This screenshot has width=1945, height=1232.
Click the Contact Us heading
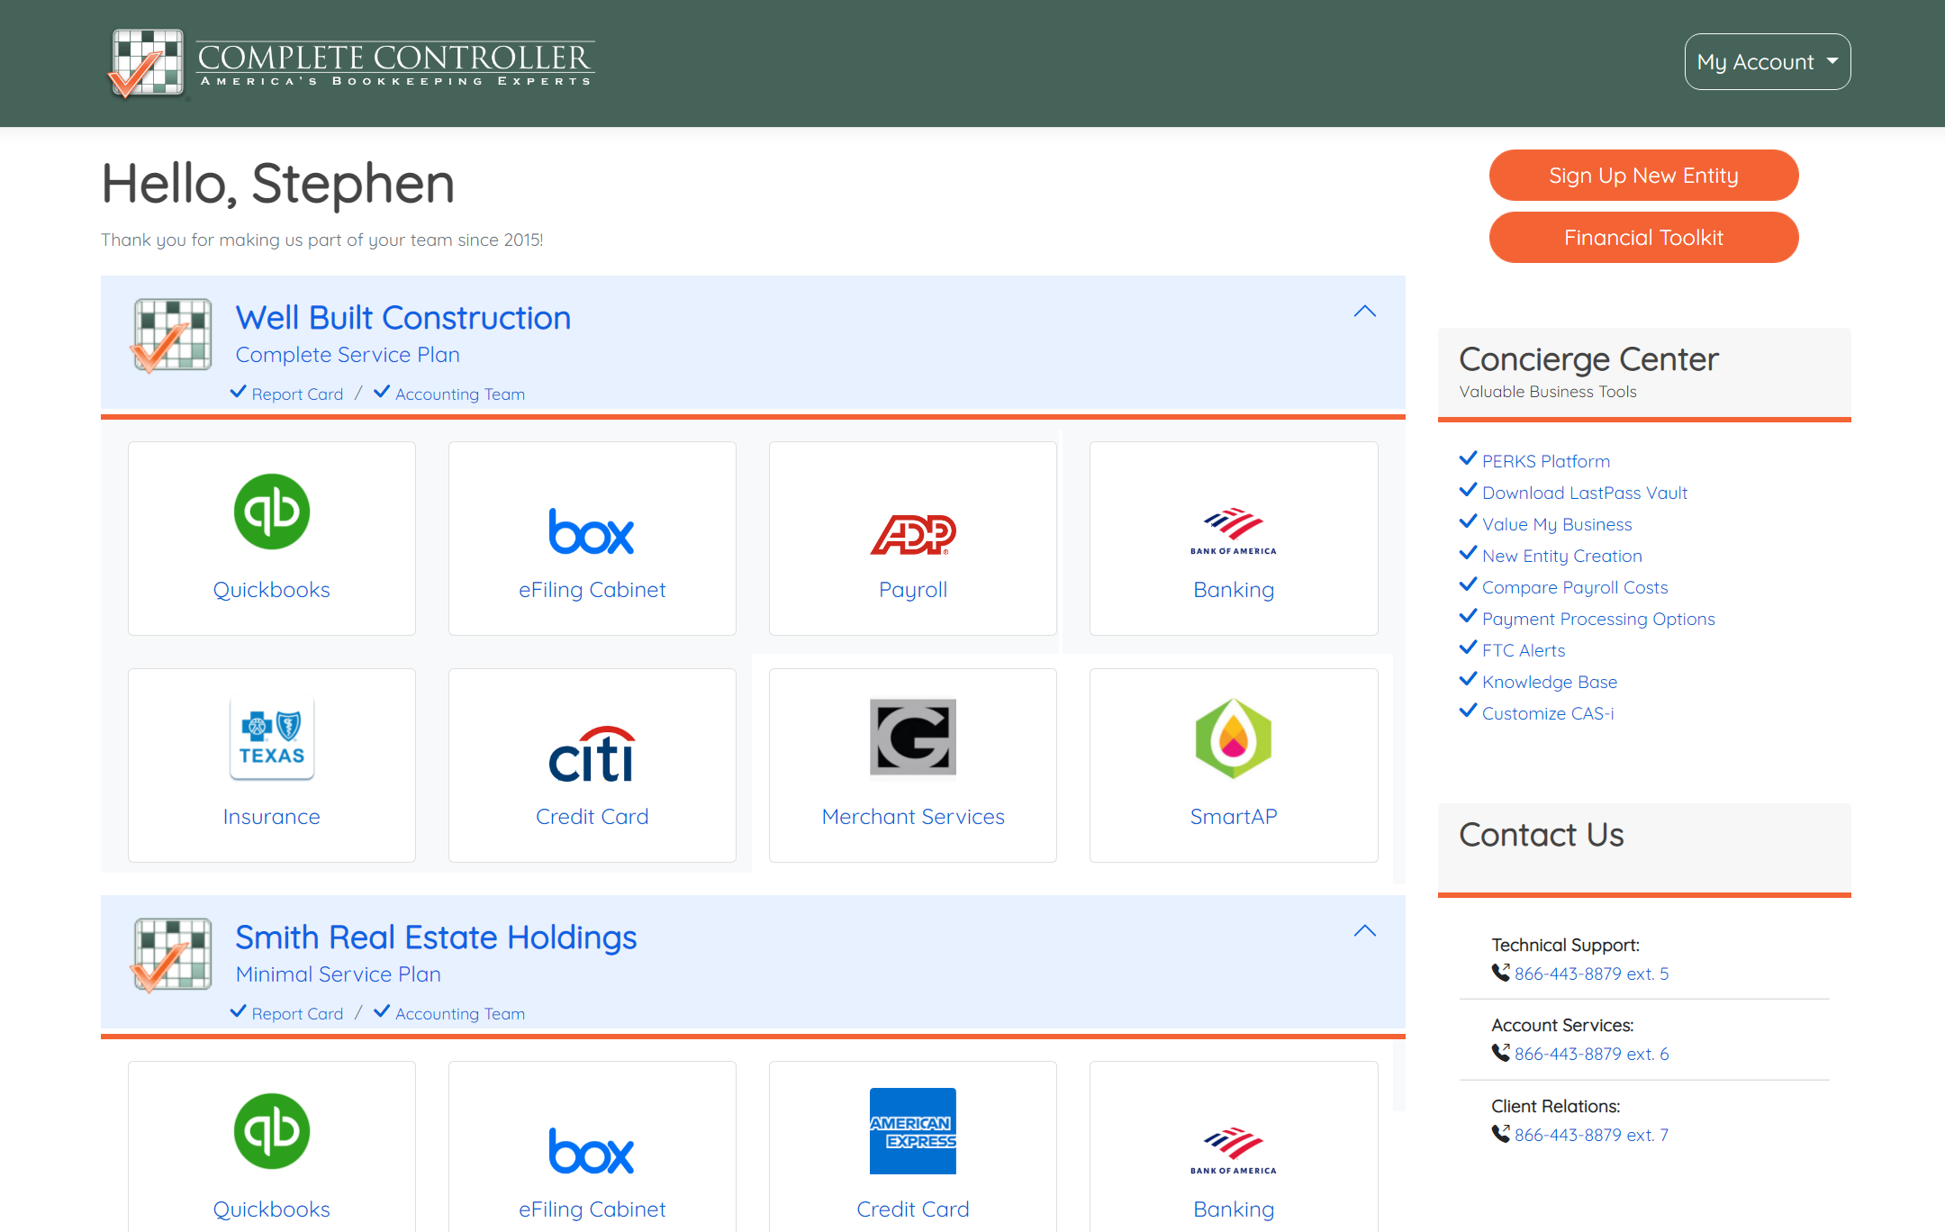[1541, 835]
